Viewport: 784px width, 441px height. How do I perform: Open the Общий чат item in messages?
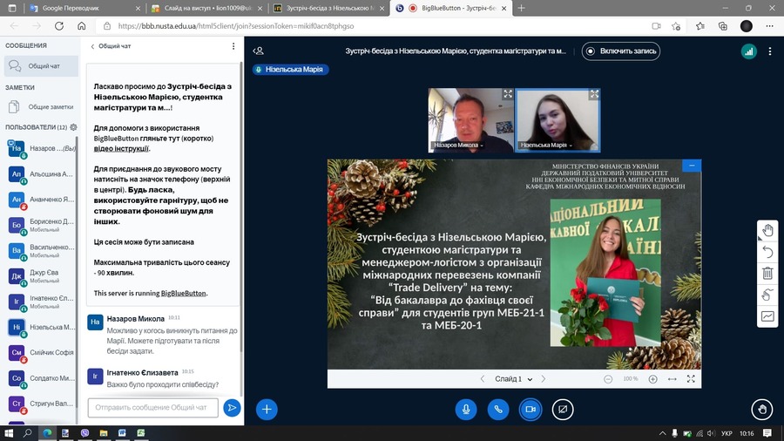(x=41, y=66)
